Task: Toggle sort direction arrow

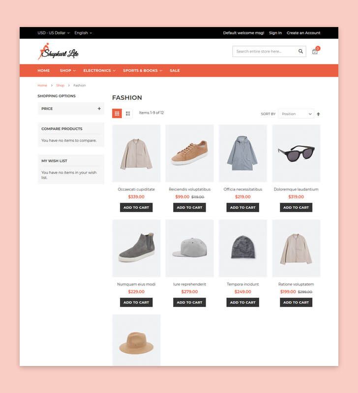Action: tap(318, 114)
